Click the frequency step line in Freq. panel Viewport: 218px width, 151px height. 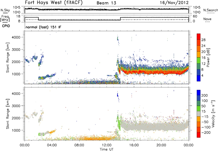click(x=107, y=19)
